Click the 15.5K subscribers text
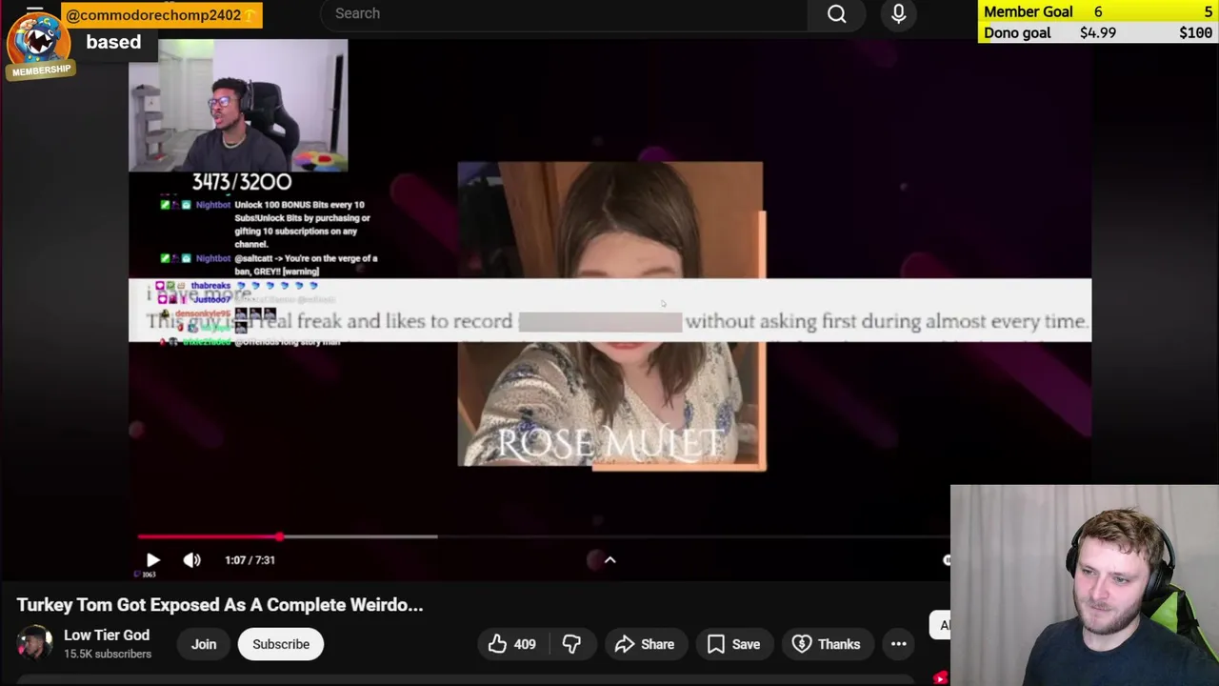This screenshot has width=1219, height=686. click(x=108, y=654)
